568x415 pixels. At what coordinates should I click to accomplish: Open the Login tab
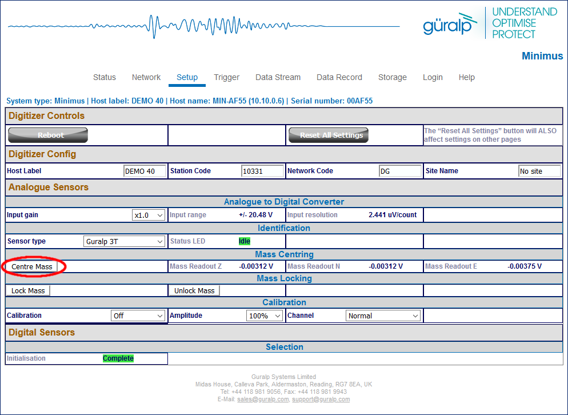pos(433,77)
